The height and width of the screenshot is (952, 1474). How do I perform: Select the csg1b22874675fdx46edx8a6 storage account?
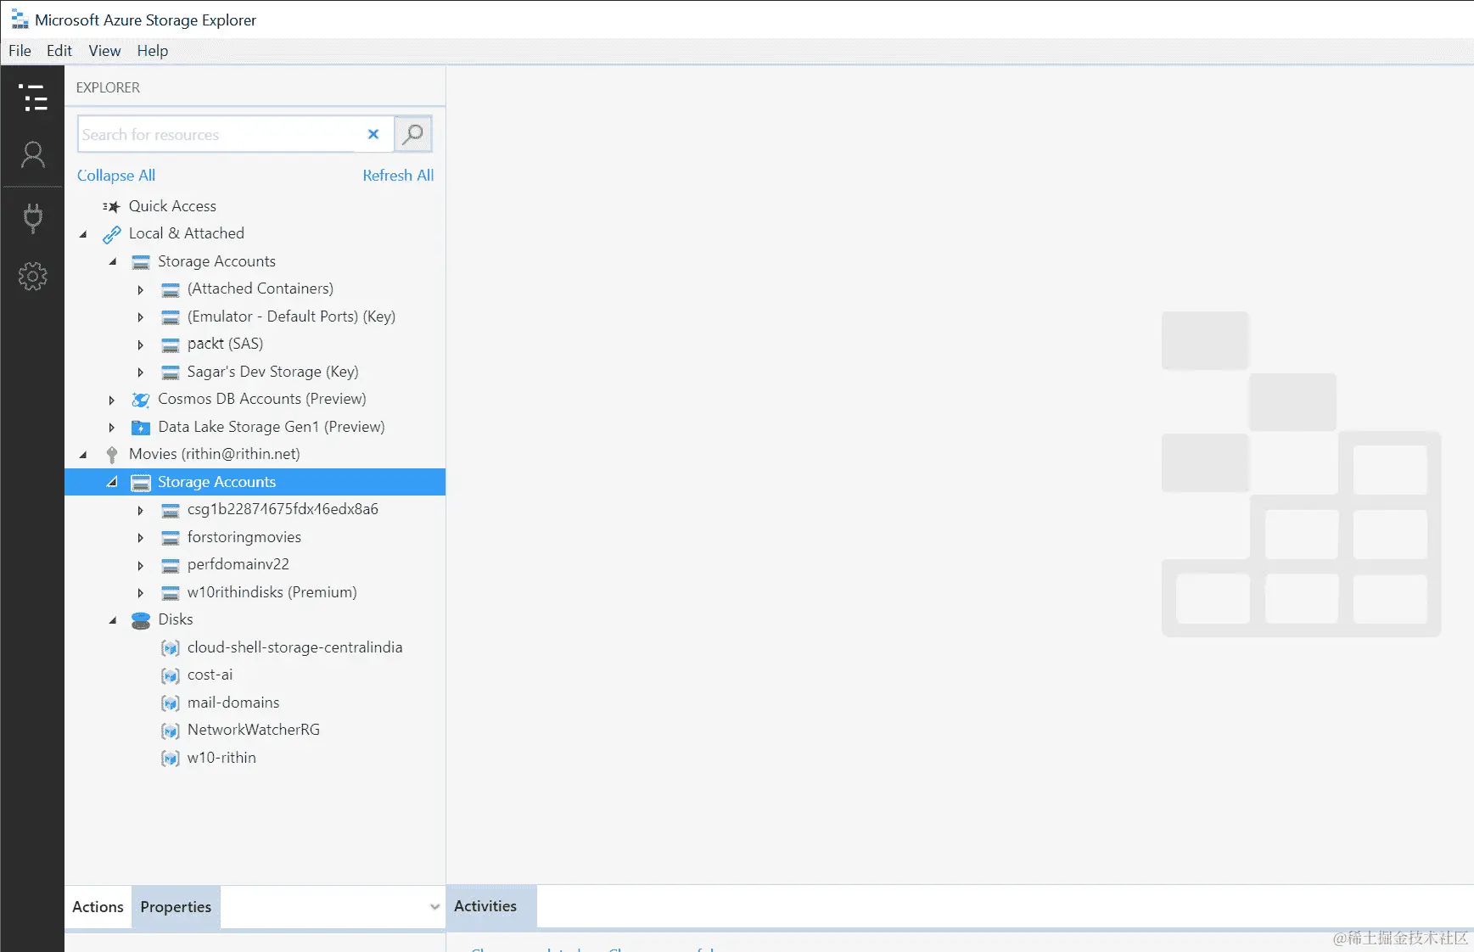coord(283,509)
